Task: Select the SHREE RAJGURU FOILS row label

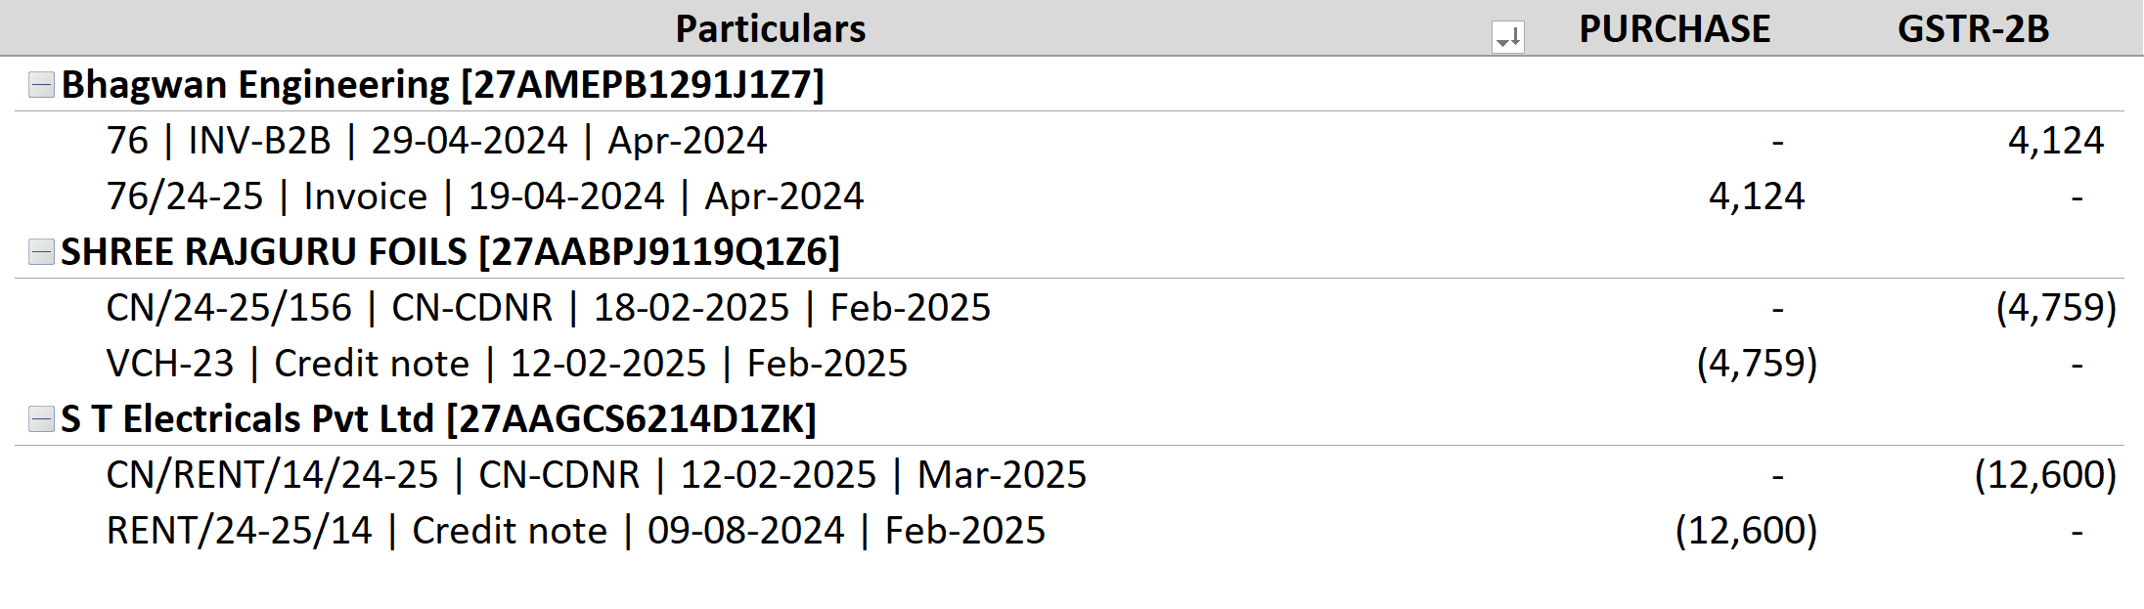Action: (450, 252)
